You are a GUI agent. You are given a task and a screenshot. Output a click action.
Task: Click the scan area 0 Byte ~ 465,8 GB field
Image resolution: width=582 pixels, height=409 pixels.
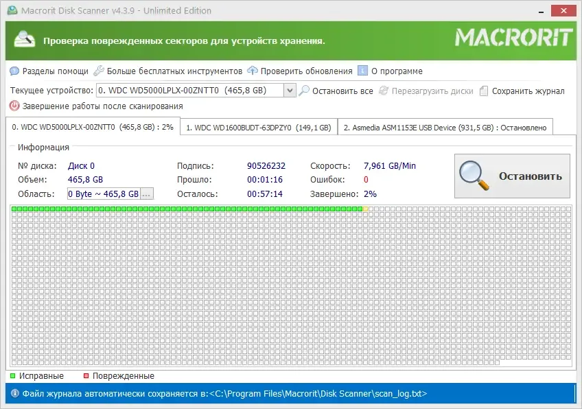(104, 194)
